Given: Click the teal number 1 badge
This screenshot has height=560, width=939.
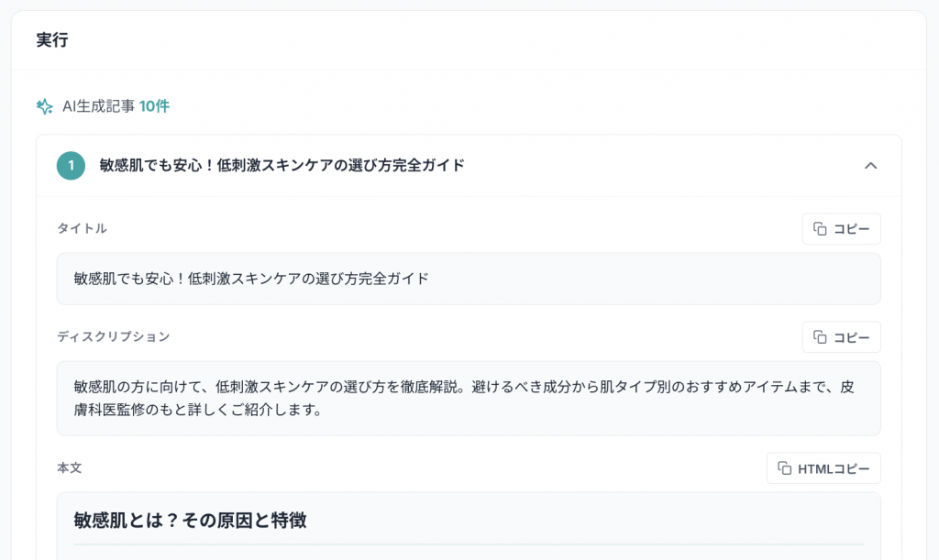Looking at the screenshot, I should pyautogui.click(x=71, y=166).
